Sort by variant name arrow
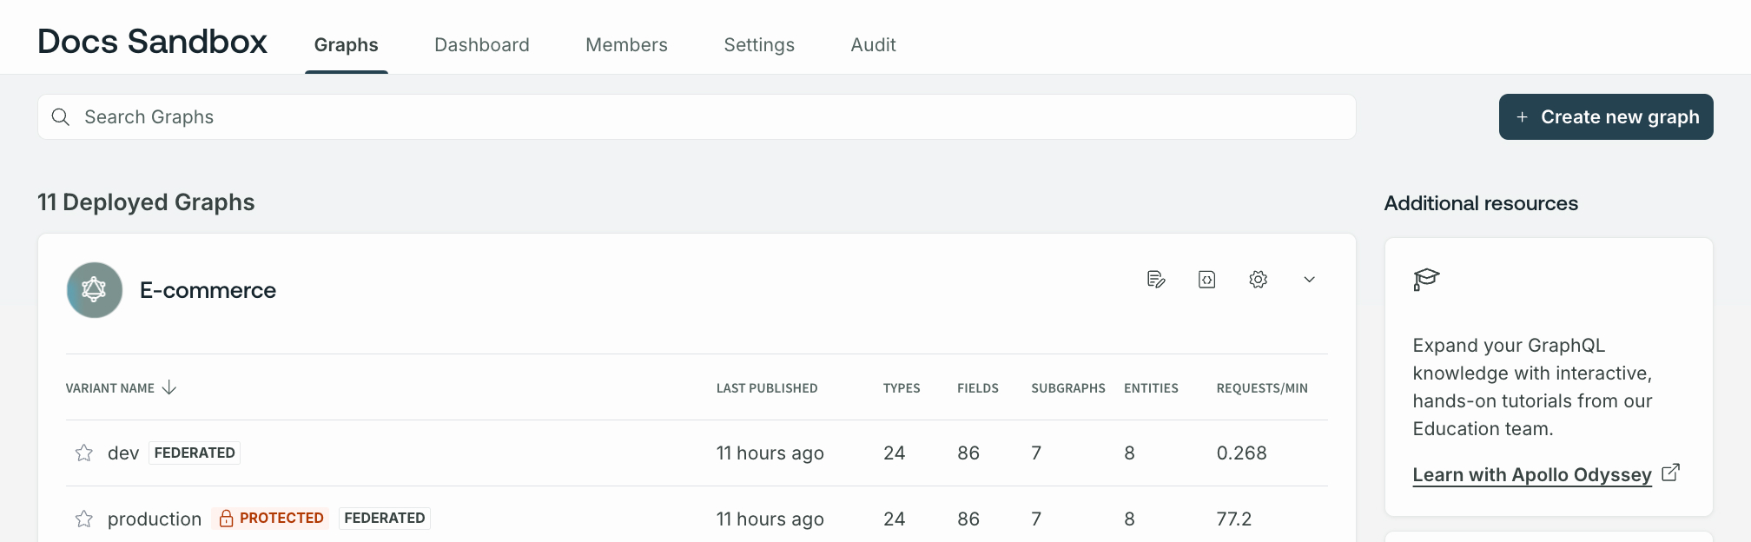Viewport: 1751px width, 542px height. click(169, 387)
